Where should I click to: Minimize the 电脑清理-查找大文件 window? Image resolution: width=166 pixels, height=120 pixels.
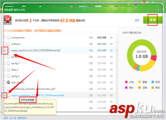(158, 10)
